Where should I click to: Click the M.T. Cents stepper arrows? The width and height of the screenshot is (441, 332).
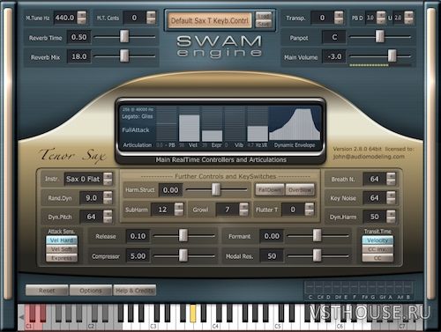point(151,18)
